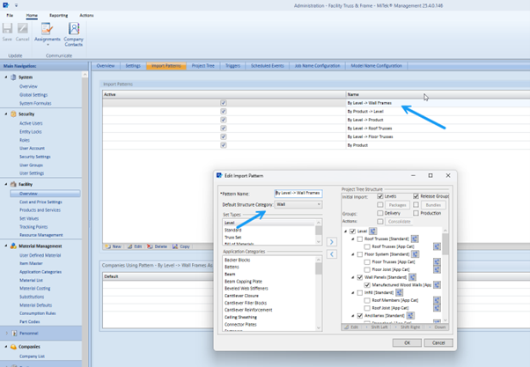Screen dimensions: 530x367
Task: Click the Save icon in the ribbon
Action: click(x=8, y=32)
